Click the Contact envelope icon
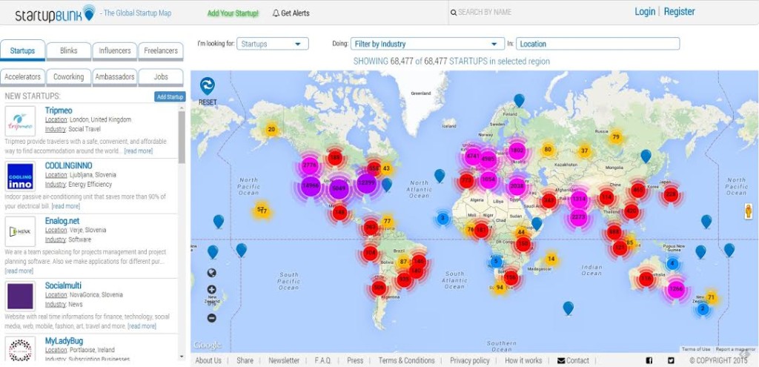Image resolution: width=759 pixels, height=367 pixels. 561,361
